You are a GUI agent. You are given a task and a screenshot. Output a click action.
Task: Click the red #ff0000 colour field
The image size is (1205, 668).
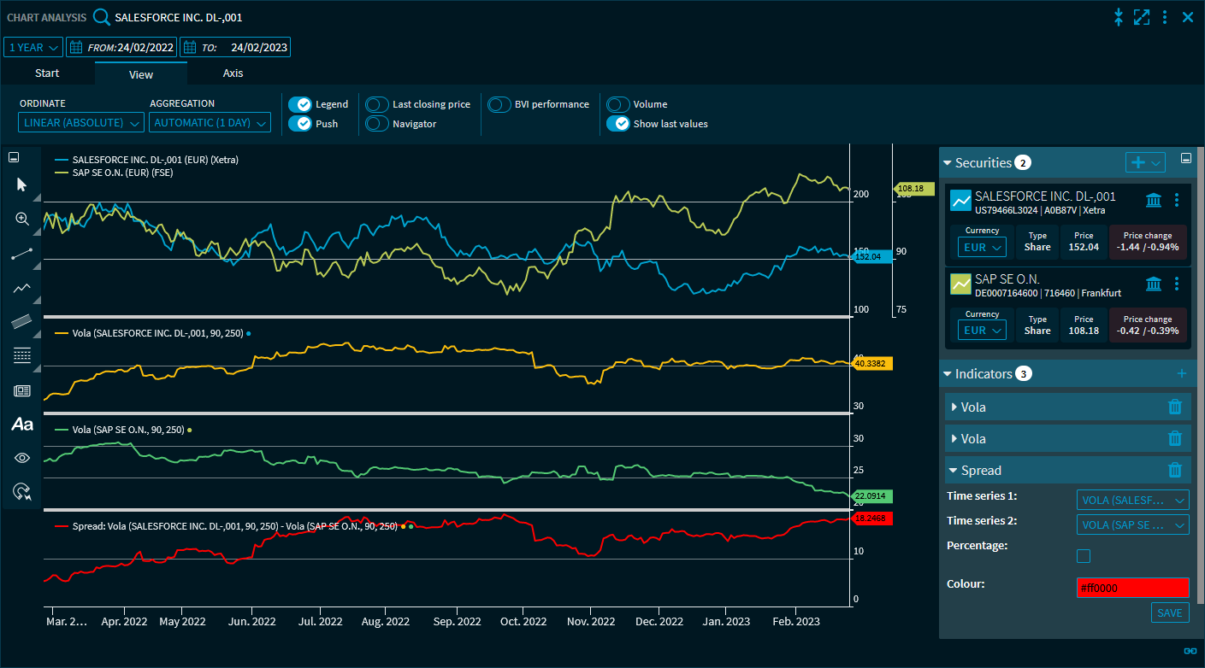click(1132, 588)
